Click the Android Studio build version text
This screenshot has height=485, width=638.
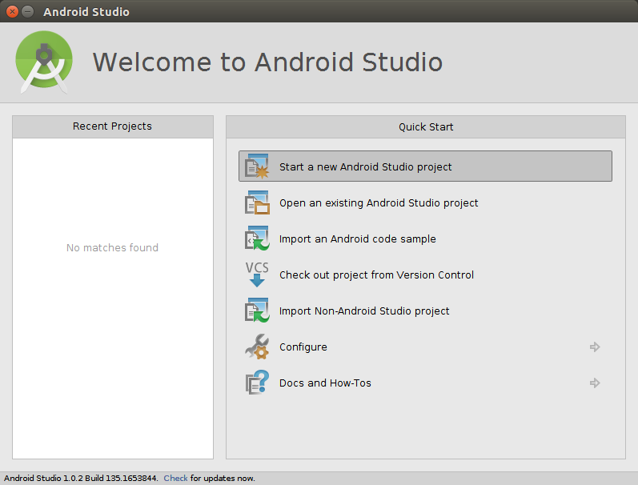81,478
